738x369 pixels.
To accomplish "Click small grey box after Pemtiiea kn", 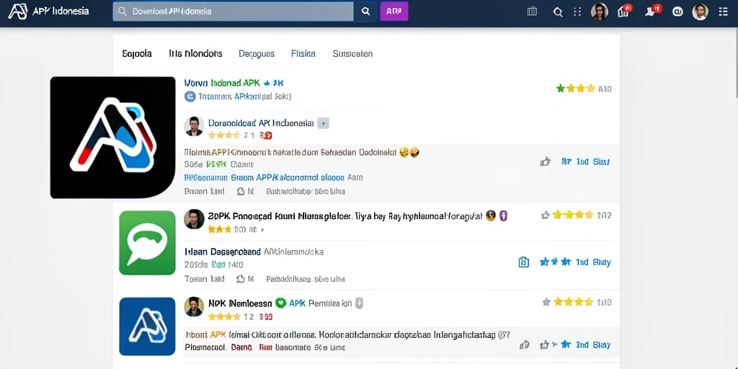I will click(x=359, y=303).
